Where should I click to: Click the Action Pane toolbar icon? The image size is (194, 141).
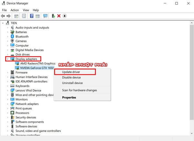pyautogui.click(x=38, y=16)
